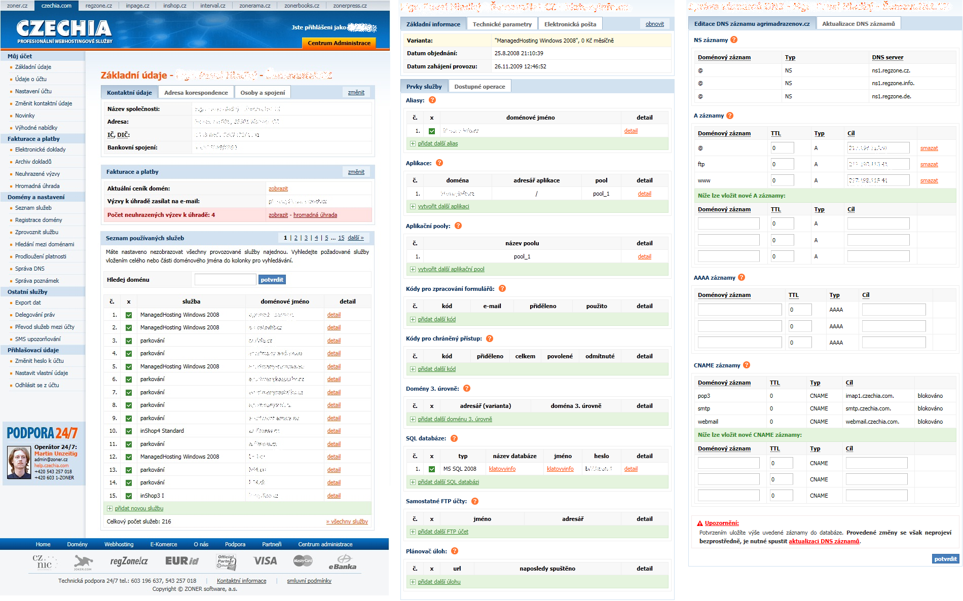Open help icon next to NS záznamy
This screenshot has width=963, height=601.
click(x=734, y=40)
